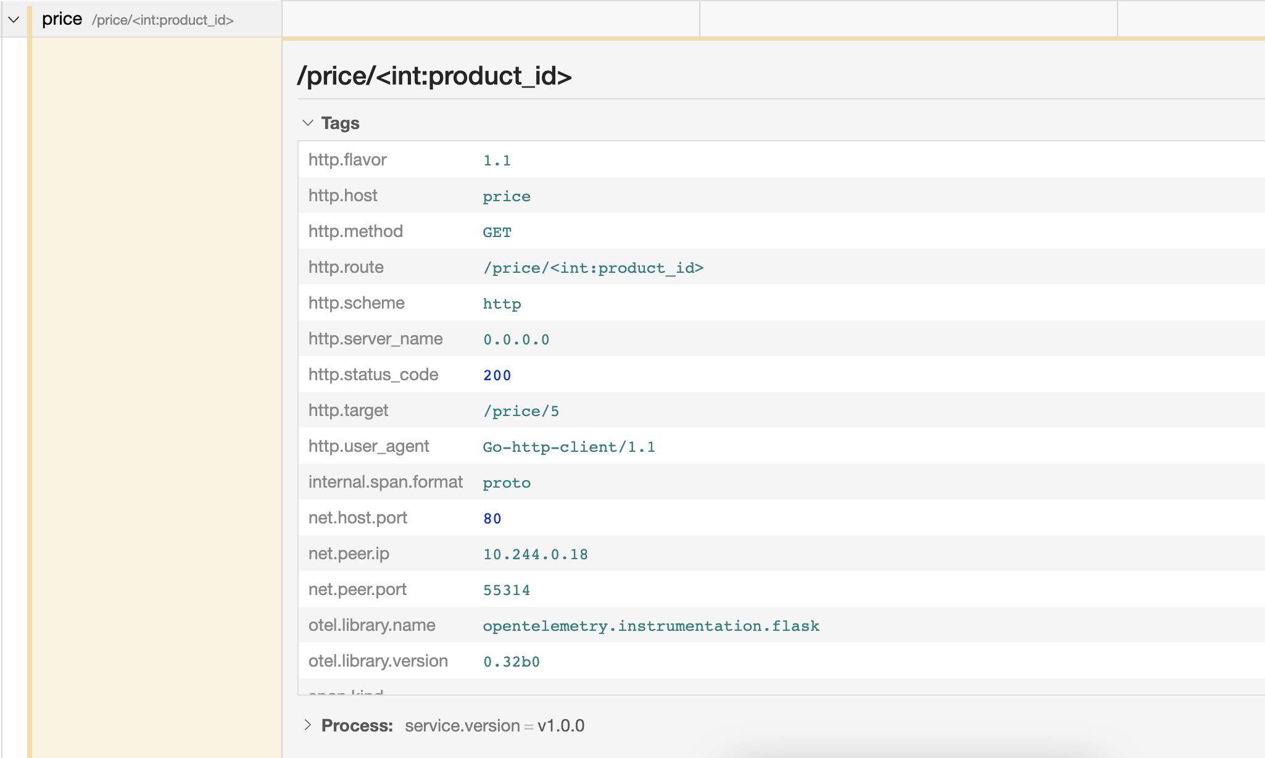Click the http.server_name 0.0.0.0 value
Image resolution: width=1265 pixels, height=758 pixels.
(516, 339)
